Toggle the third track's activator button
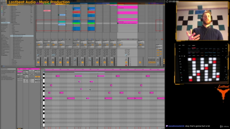 point(53,62)
